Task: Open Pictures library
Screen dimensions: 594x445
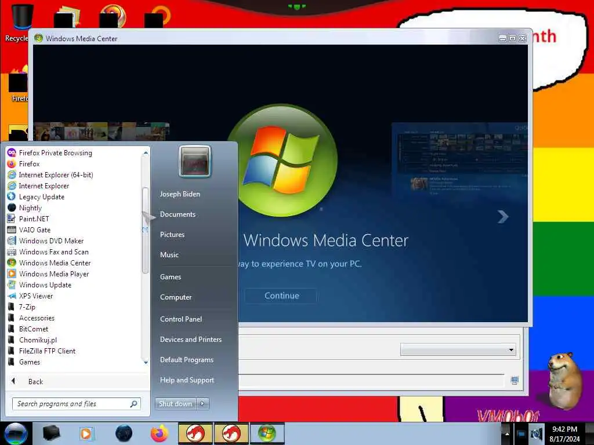Action: point(172,235)
